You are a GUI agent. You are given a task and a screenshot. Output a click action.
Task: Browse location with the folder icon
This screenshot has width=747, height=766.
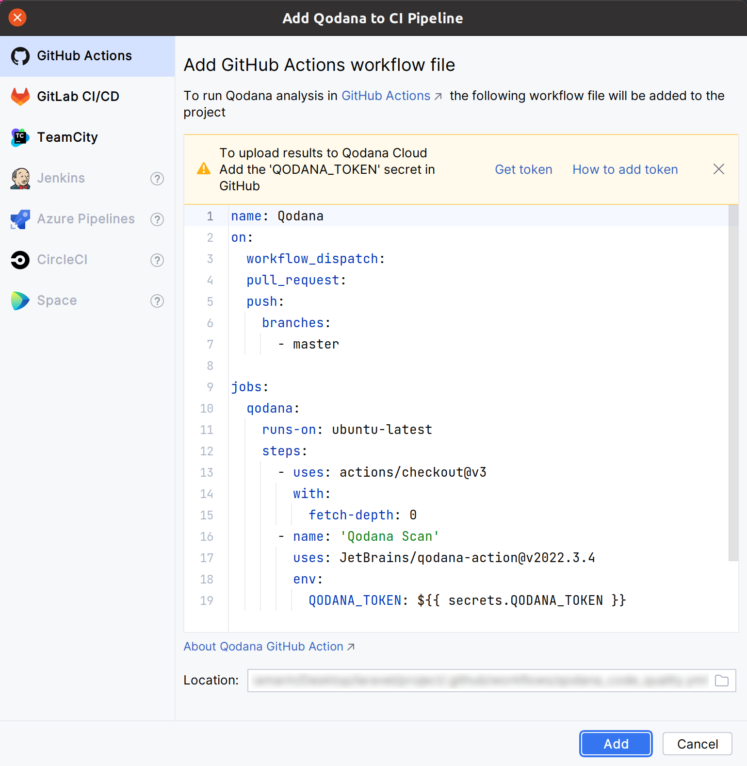coord(722,681)
